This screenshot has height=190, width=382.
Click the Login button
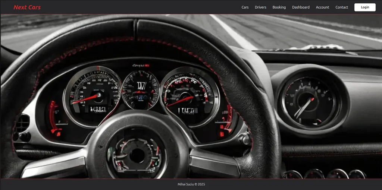click(365, 7)
